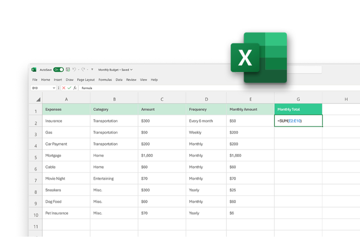Toggle the AutoSave switch off
The image size is (360, 240).
point(59,69)
